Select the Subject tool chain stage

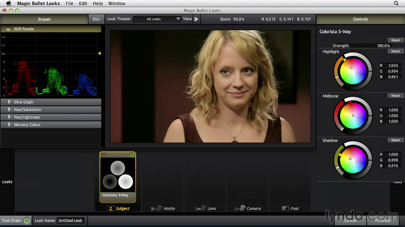pos(118,209)
